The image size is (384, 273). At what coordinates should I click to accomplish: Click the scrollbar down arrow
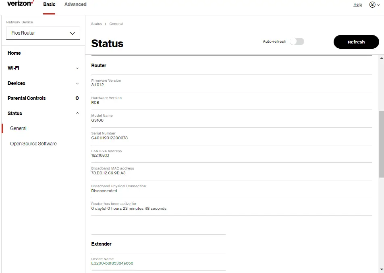coord(381,269)
